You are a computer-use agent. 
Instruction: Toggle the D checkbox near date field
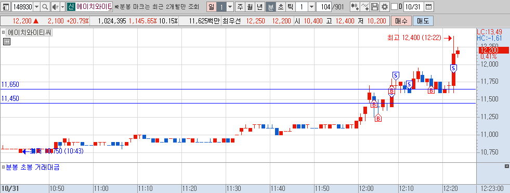tap(394, 7)
